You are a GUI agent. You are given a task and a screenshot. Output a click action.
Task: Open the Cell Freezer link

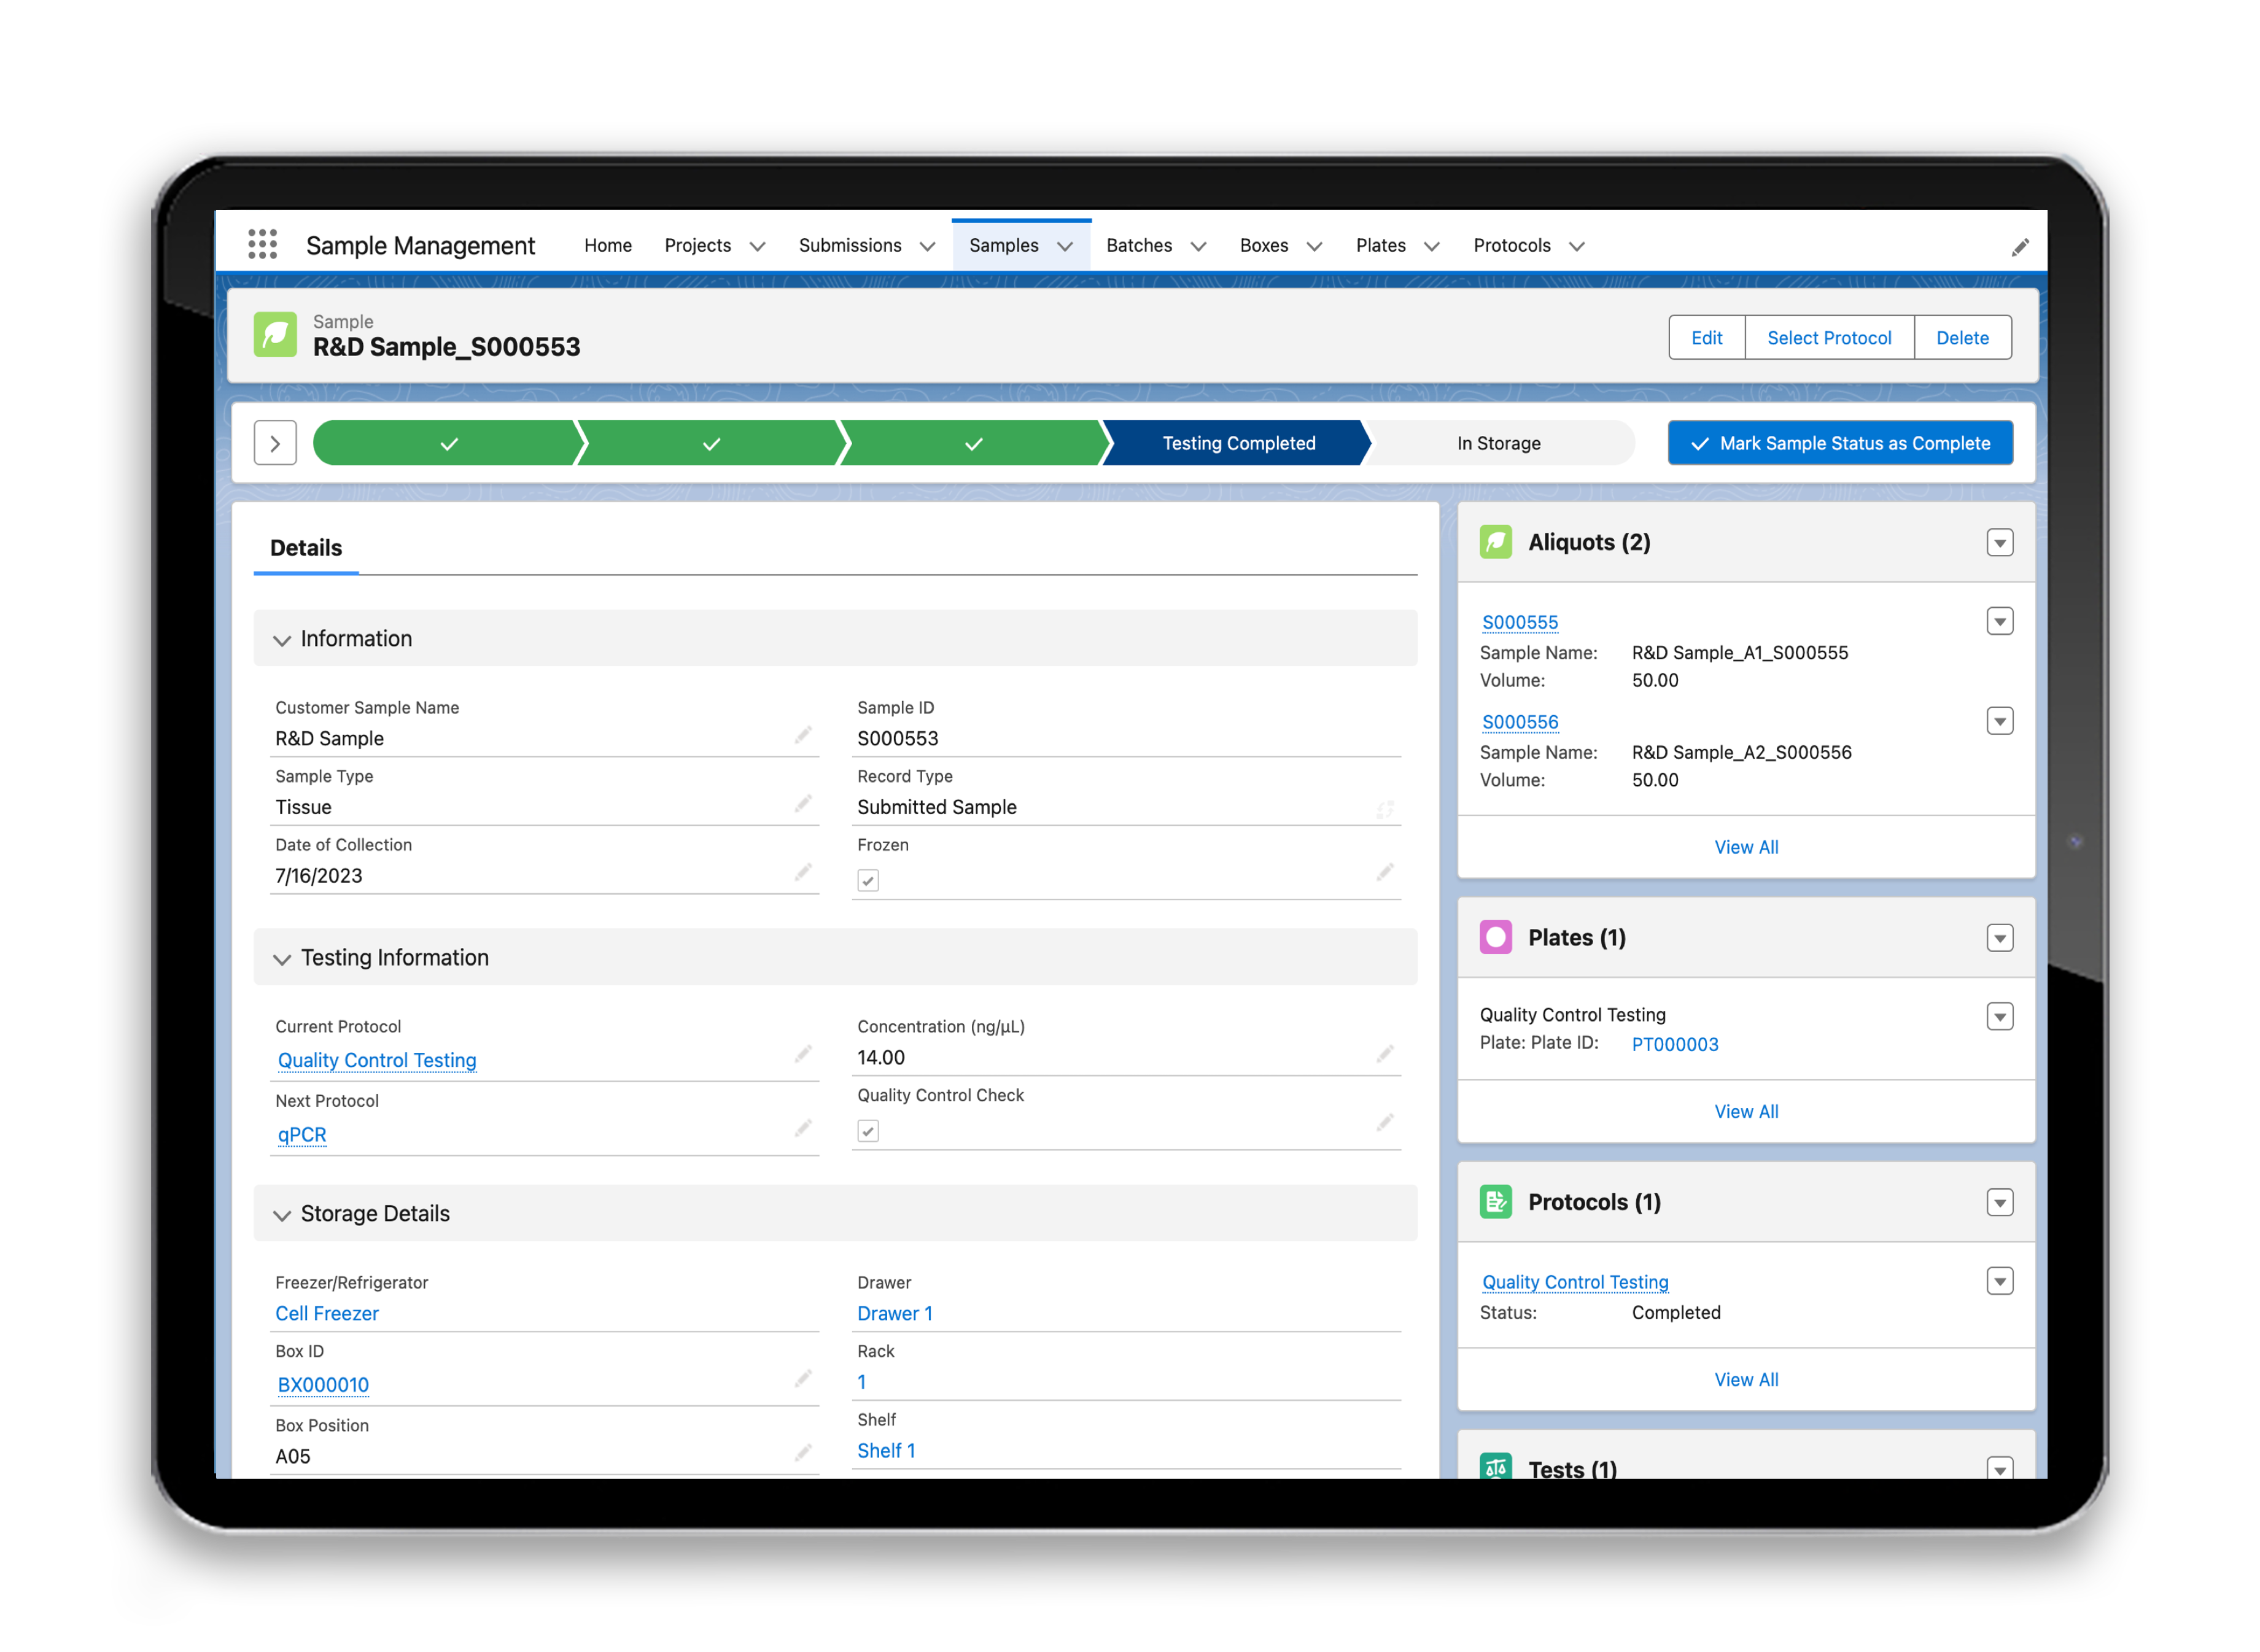(327, 1313)
